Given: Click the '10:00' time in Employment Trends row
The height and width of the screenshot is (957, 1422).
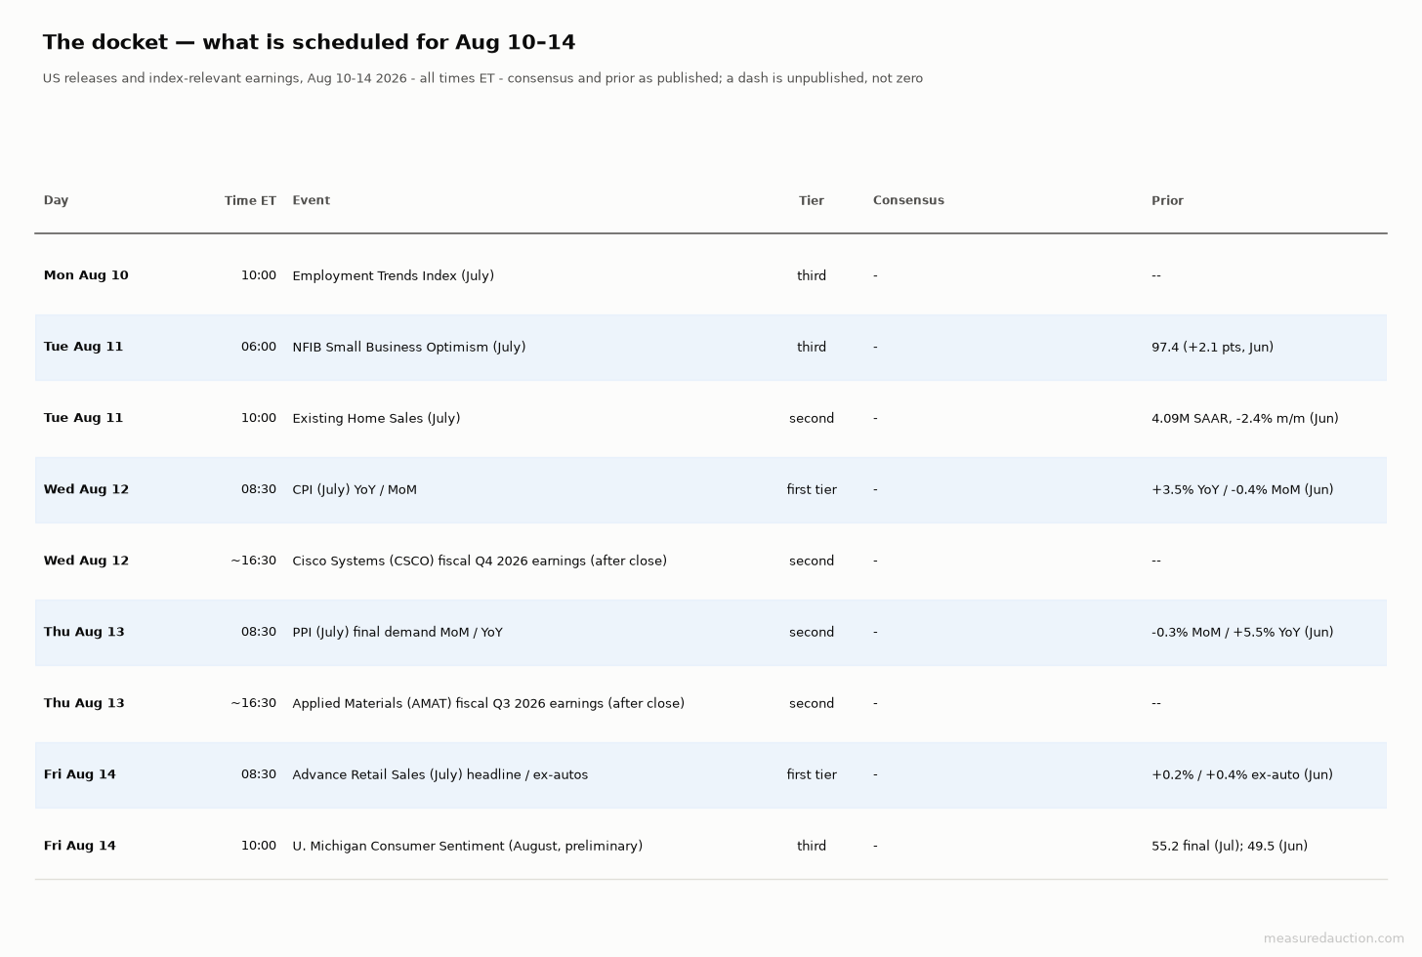Looking at the screenshot, I should pos(259,275).
